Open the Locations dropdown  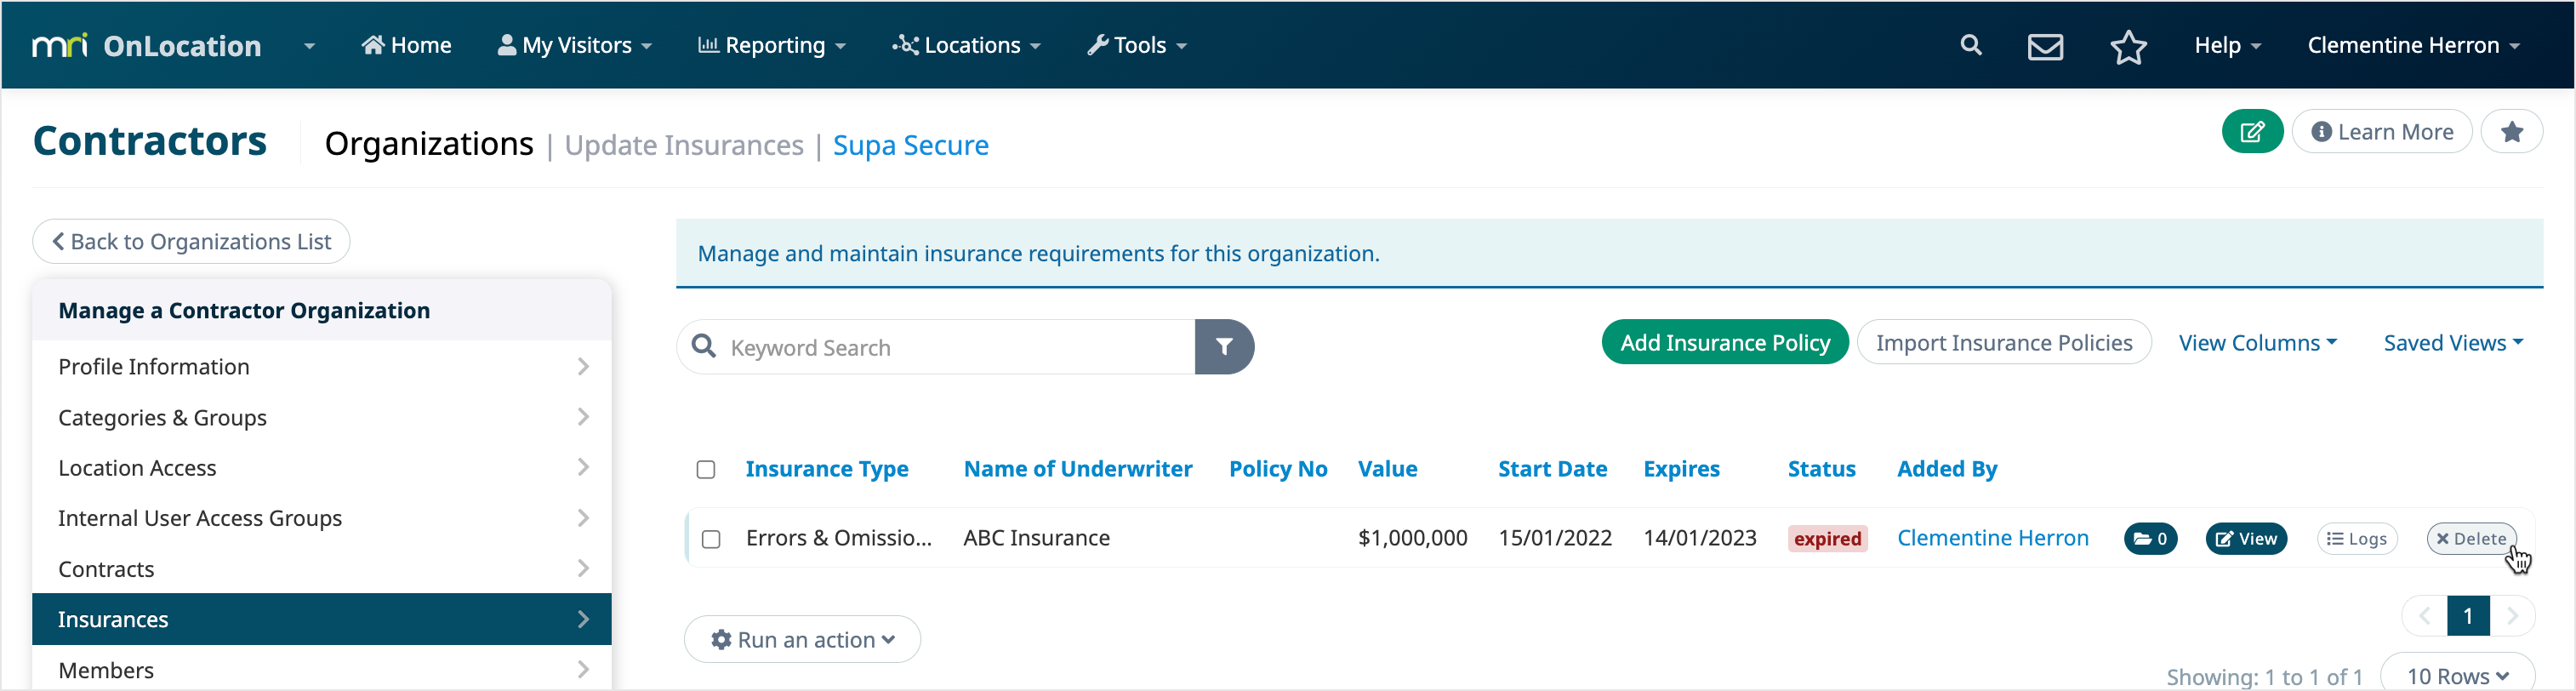point(967,45)
